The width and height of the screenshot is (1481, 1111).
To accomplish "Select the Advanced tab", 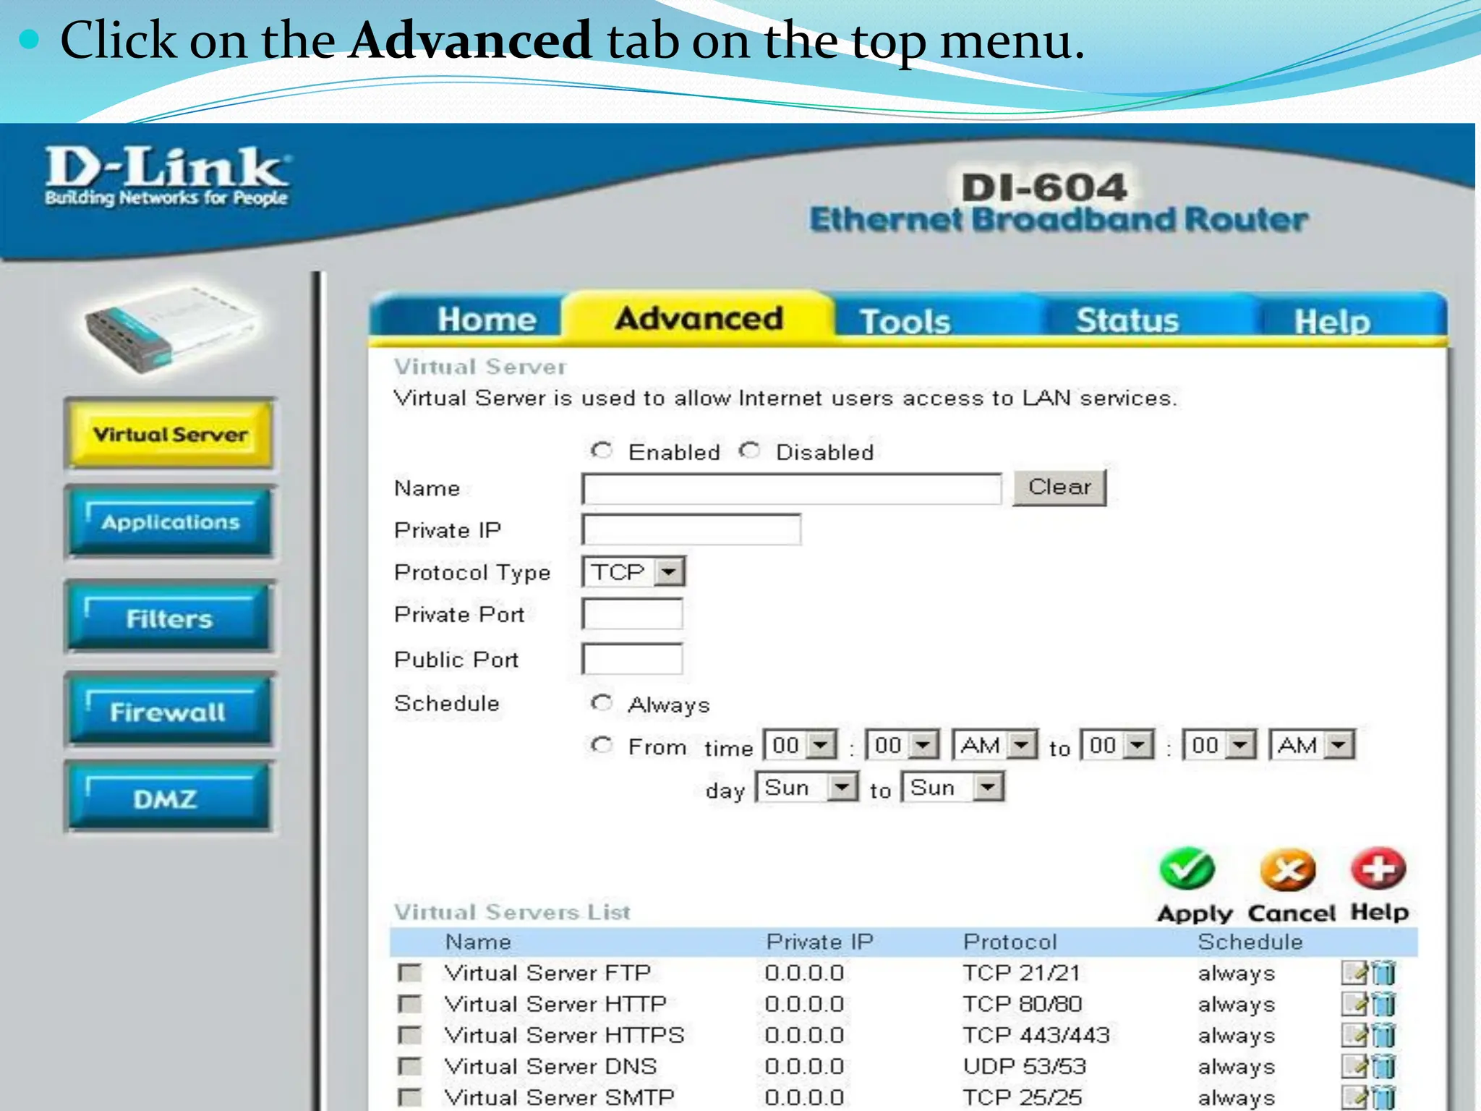I will click(x=699, y=318).
